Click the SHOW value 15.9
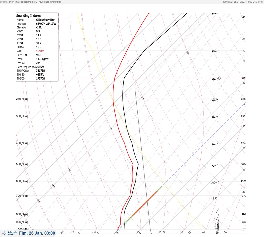The image size is (264, 237). point(38,47)
